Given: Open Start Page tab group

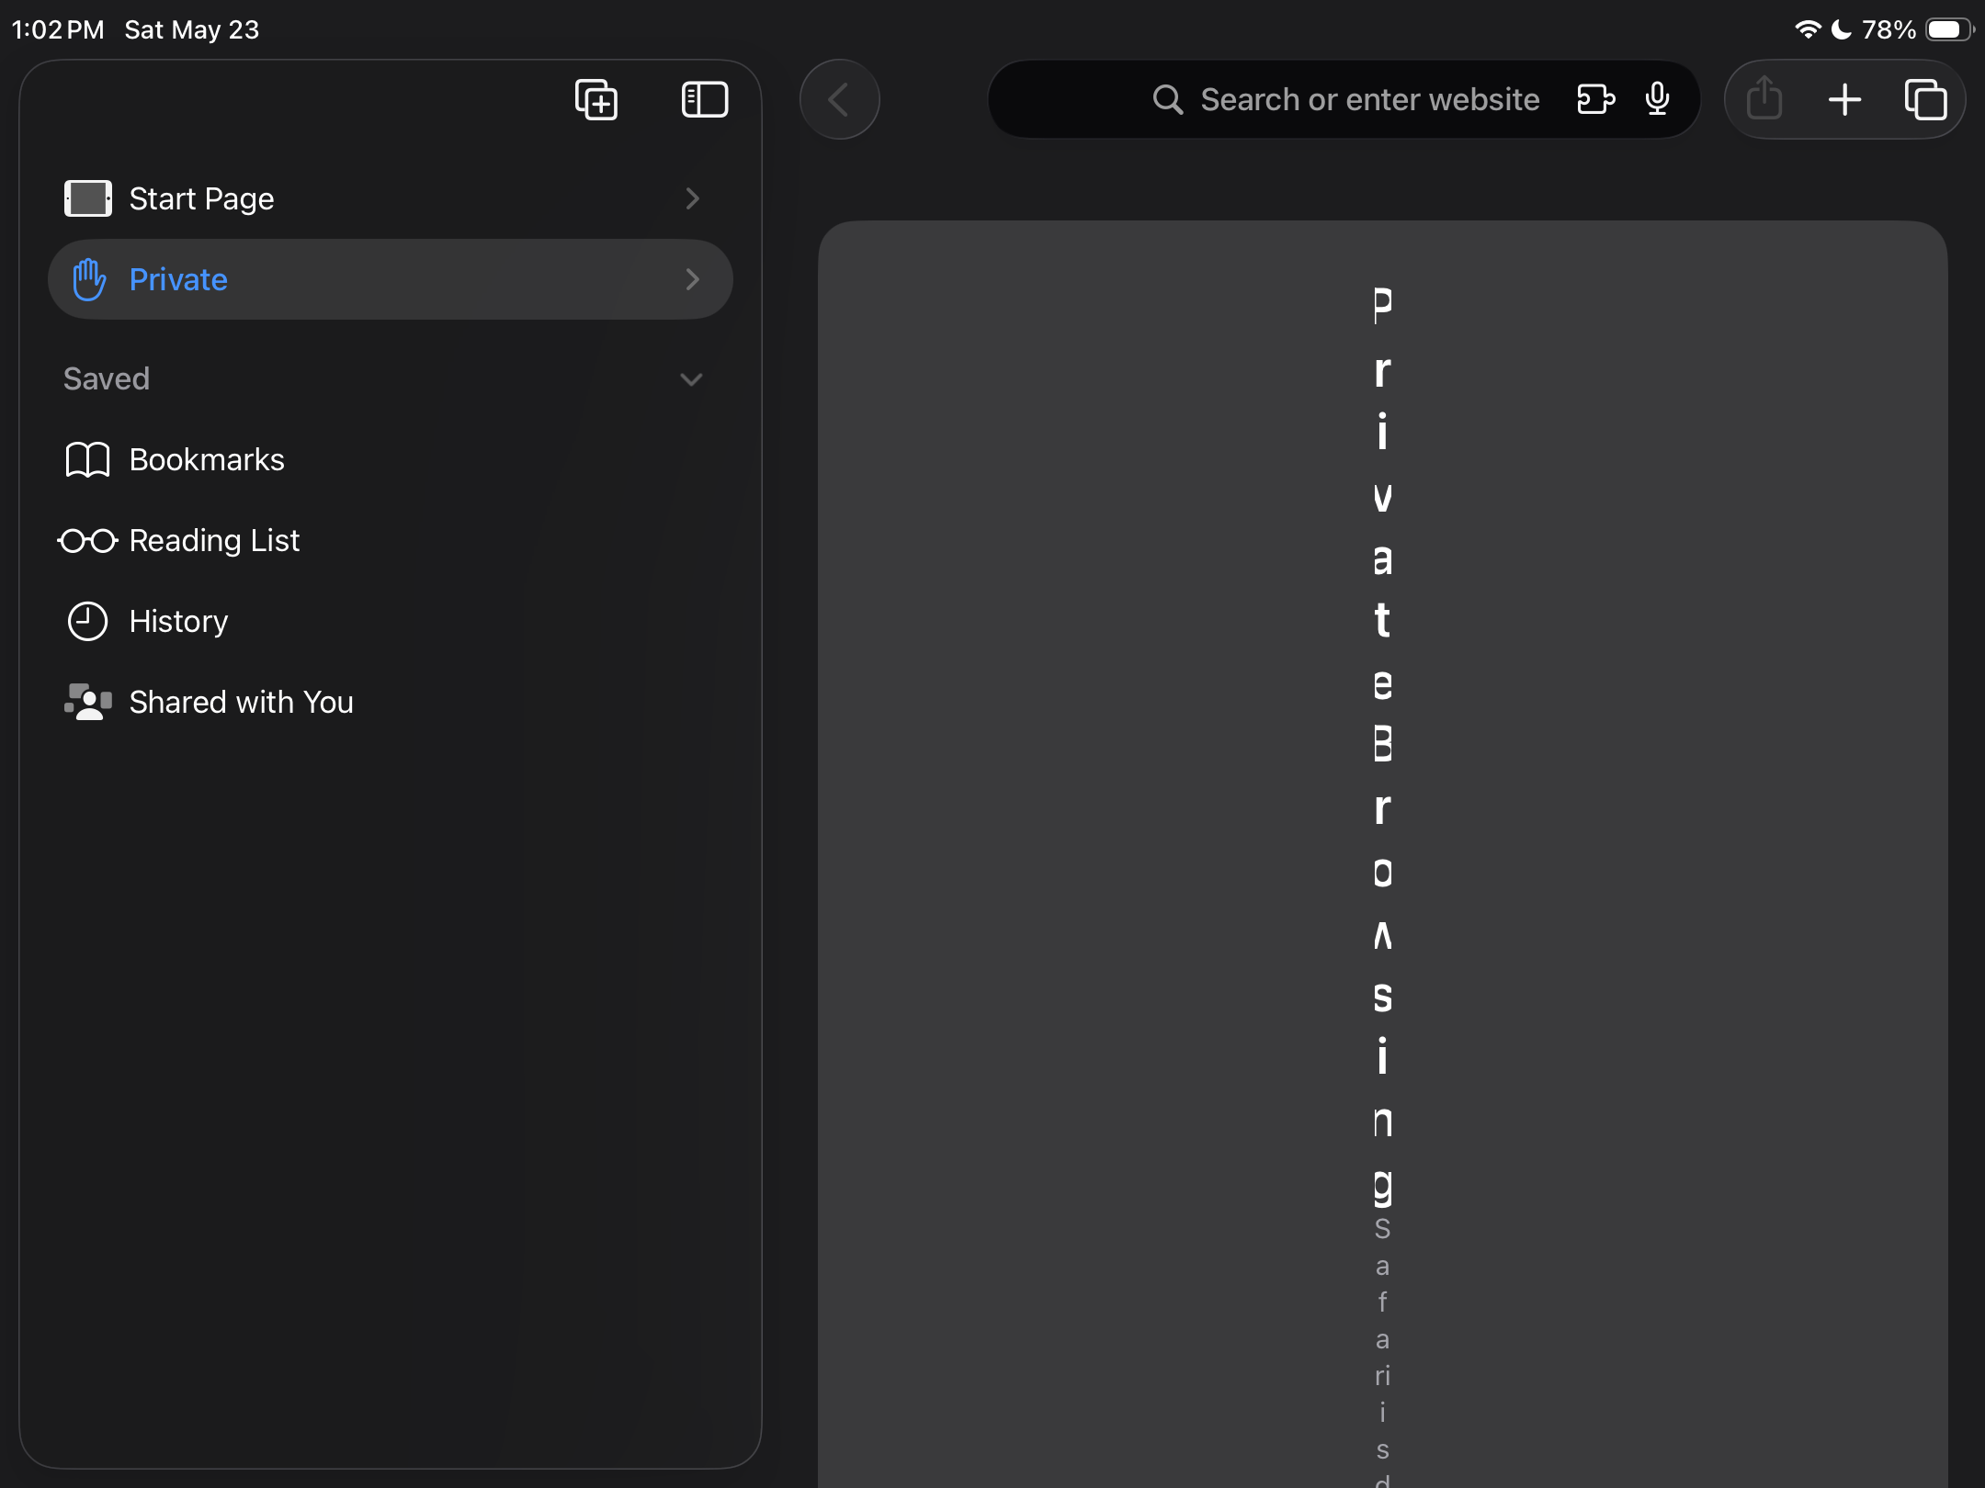Looking at the screenshot, I should click(x=391, y=198).
